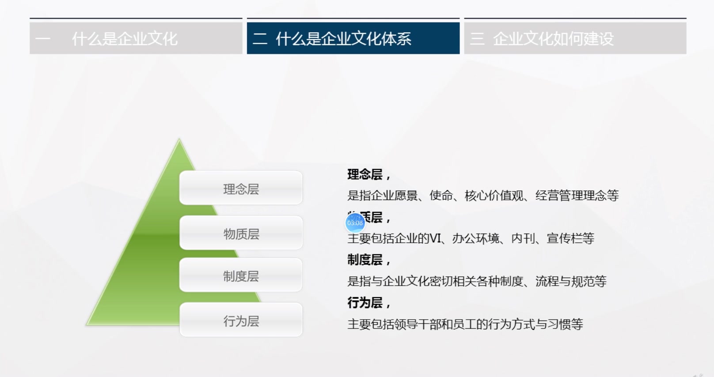Viewport: 714px width, 377px height.
Task: Click the 理念层 pyramid label box
Action: pyautogui.click(x=241, y=188)
